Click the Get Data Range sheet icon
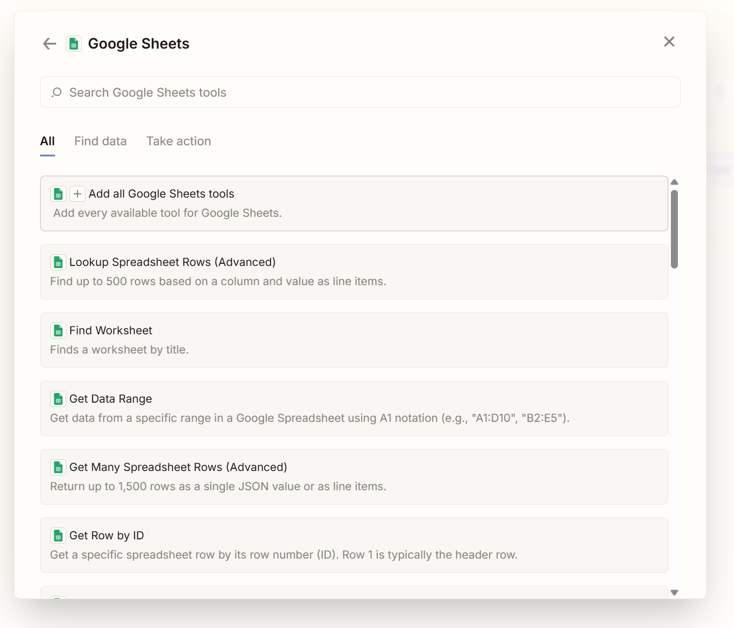 pos(58,399)
